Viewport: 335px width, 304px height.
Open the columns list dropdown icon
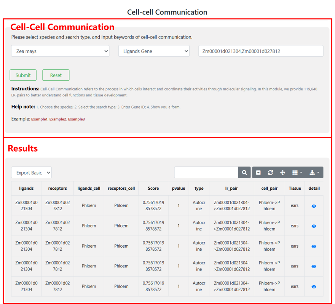click(297, 173)
